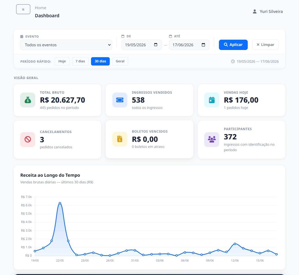299x275 pixels.
Task: Click the 372 participantes value
Action: click(230, 137)
